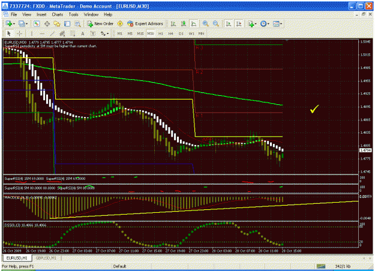Open the Navigator folder-star icon
The height and width of the screenshot is (271, 375).
click(57, 23)
